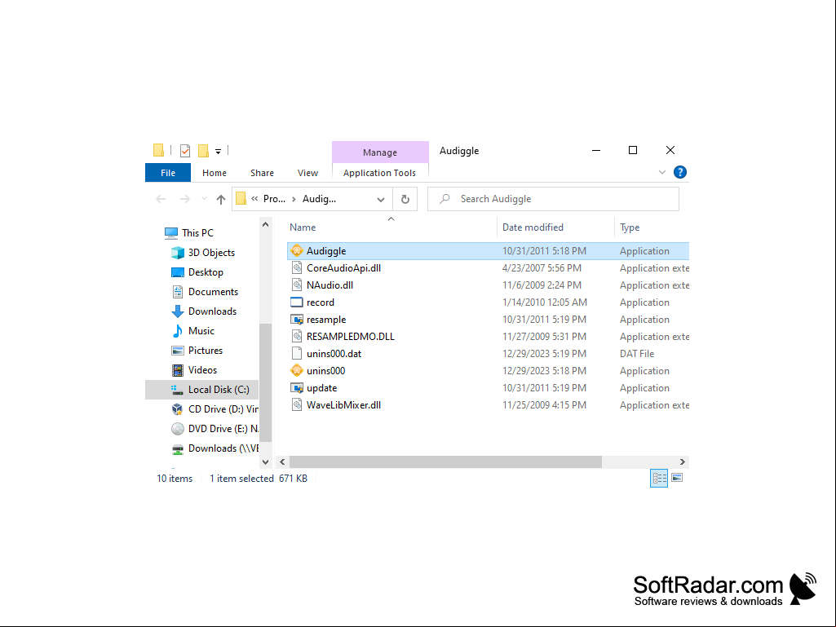Go up one folder level
Screen dimensions: 836x627
221,199
